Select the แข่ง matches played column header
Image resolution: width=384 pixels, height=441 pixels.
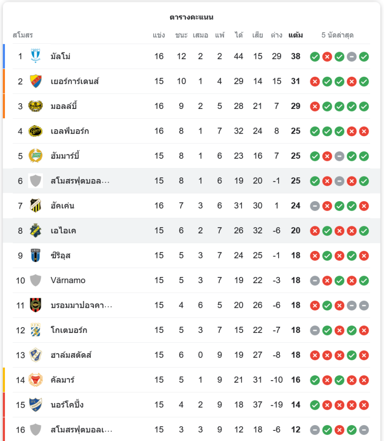pyautogui.click(x=159, y=35)
